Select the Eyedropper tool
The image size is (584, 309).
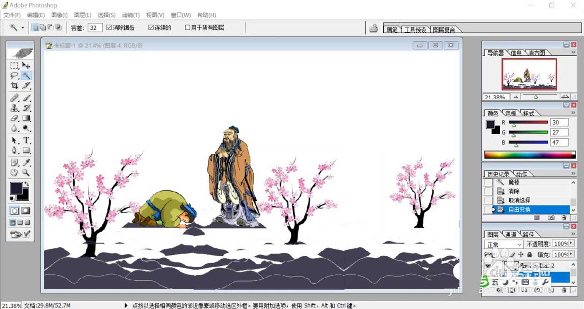click(x=26, y=162)
